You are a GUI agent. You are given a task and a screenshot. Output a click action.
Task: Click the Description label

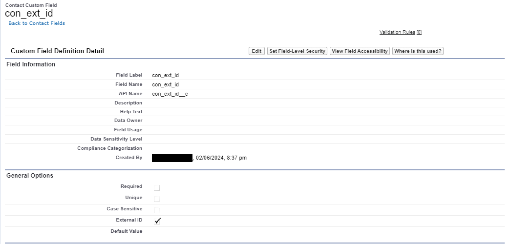pyautogui.click(x=128, y=103)
